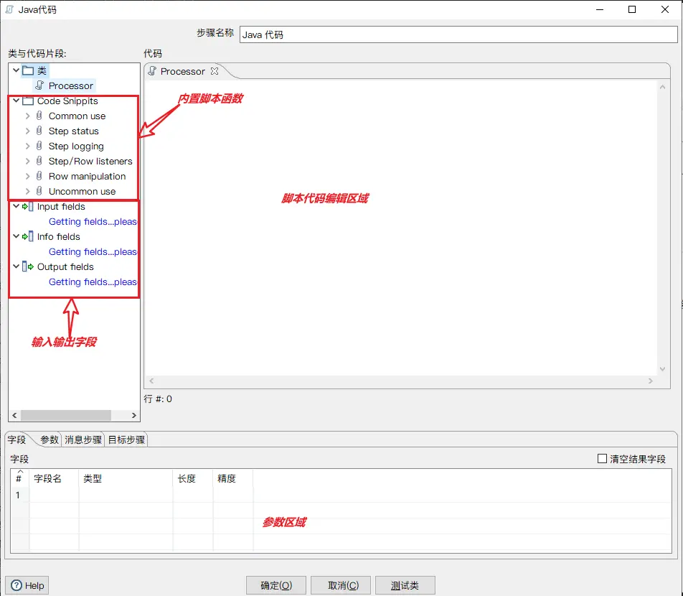Image resolution: width=683 pixels, height=596 pixels.
Task: Expand the Step/Row listeners node
Action: tap(27, 162)
